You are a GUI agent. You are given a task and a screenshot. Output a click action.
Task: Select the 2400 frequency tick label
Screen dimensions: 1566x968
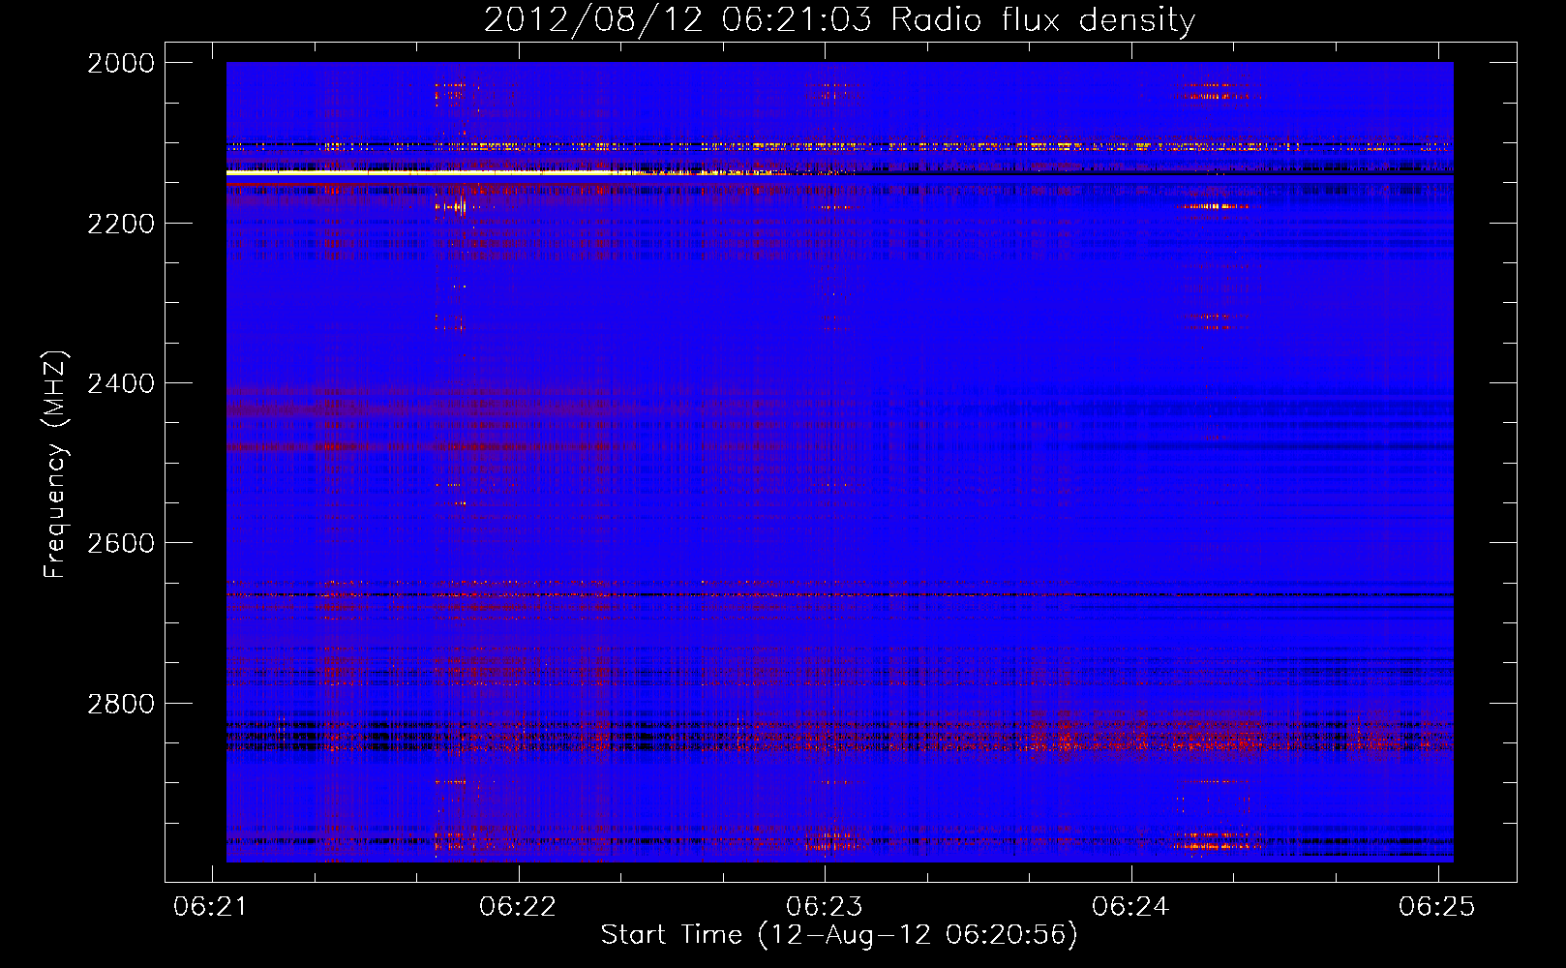pyautogui.click(x=121, y=383)
